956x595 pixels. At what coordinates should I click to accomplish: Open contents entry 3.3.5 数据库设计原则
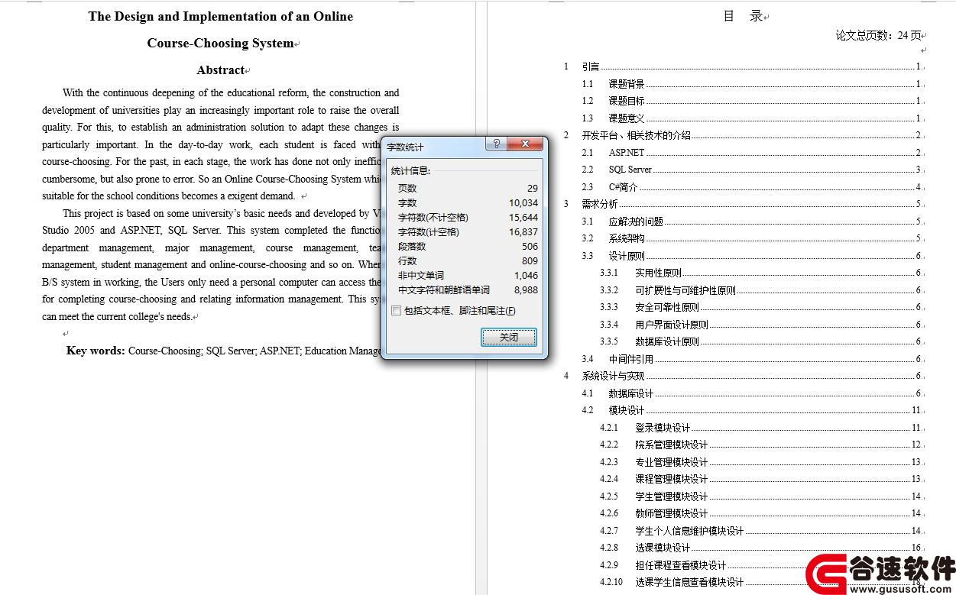[x=761, y=341]
